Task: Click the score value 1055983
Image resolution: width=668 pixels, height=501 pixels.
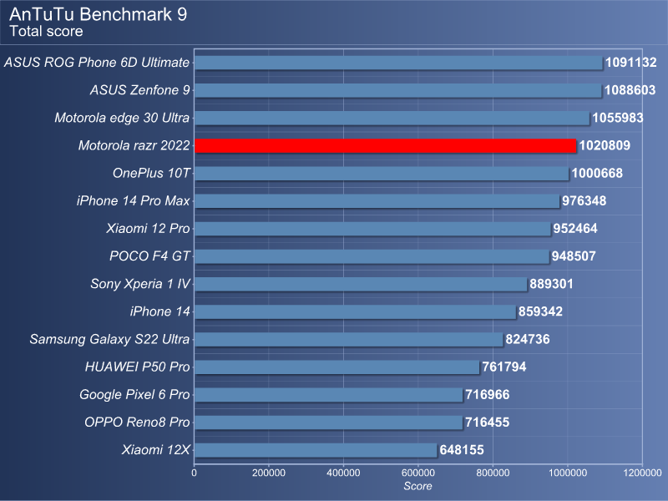Action: coord(618,118)
